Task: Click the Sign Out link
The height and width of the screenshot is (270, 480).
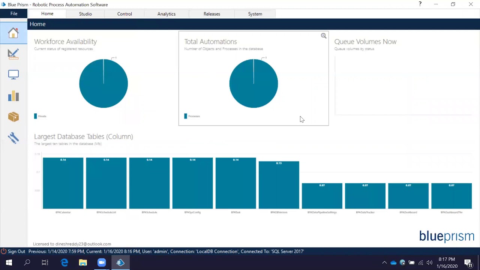Action: coord(16,251)
